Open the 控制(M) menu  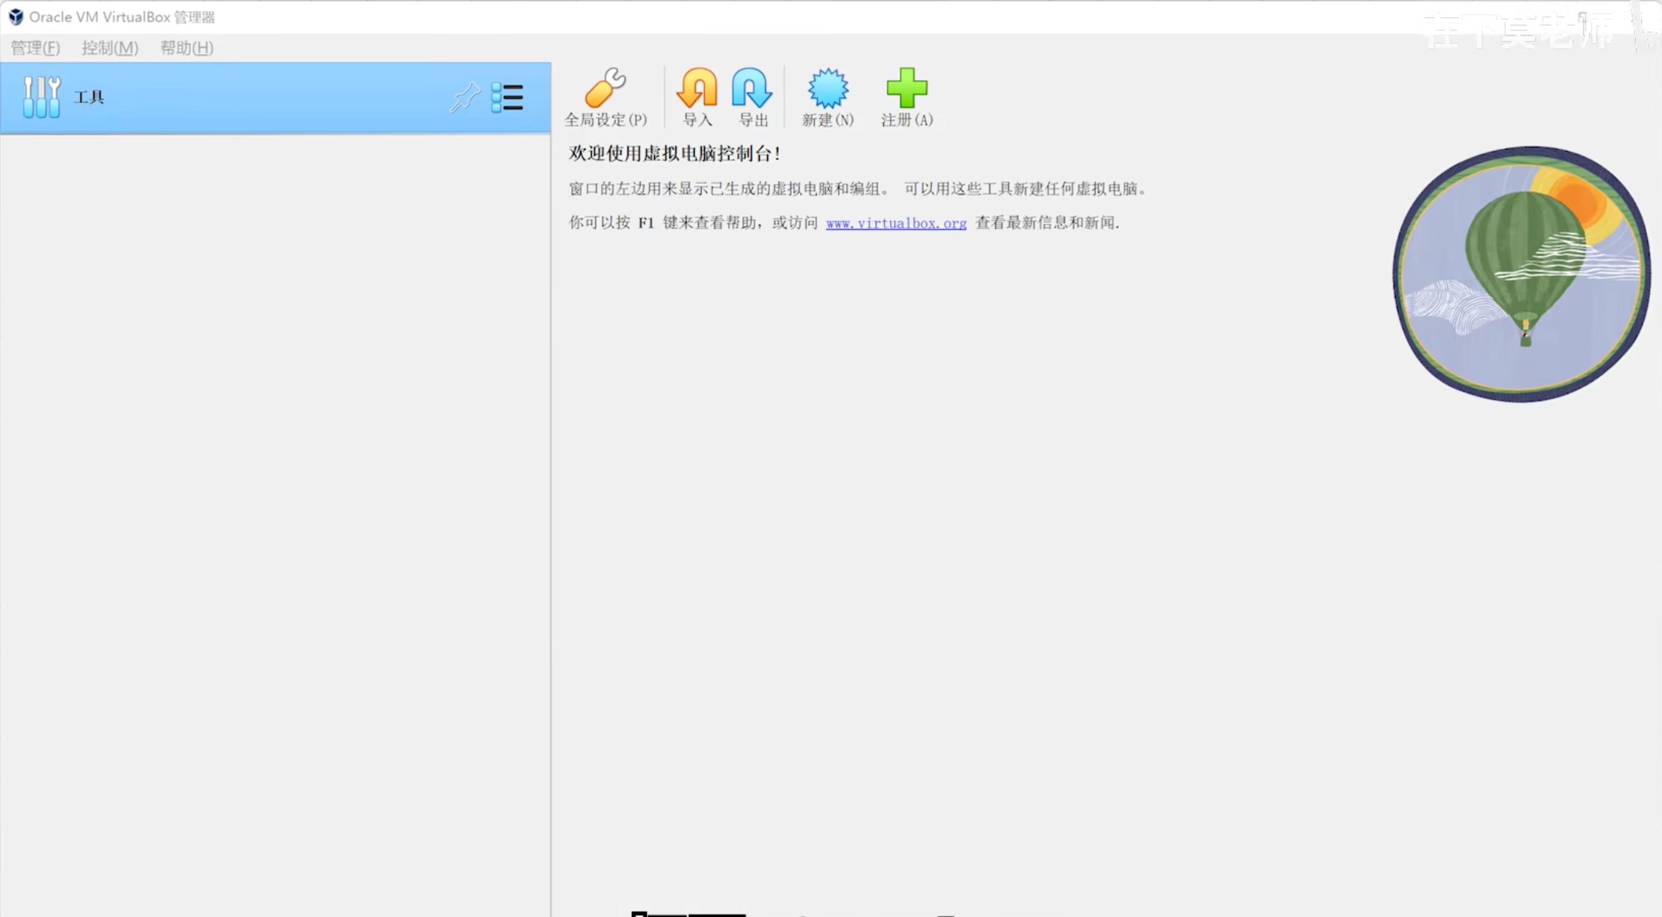(109, 48)
